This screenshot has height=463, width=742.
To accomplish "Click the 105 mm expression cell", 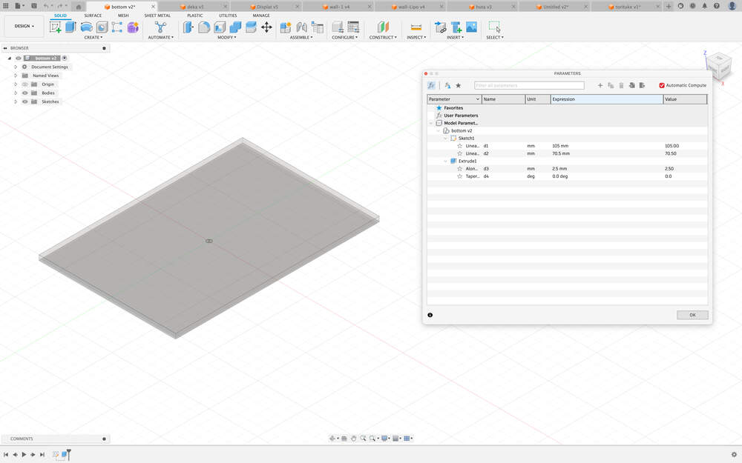I will click(607, 146).
